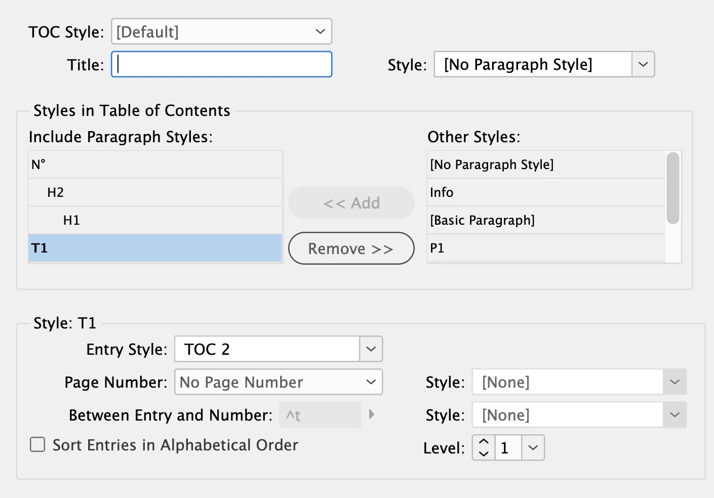Open the Page Number dropdown
The height and width of the screenshot is (498, 714).
tap(278, 382)
